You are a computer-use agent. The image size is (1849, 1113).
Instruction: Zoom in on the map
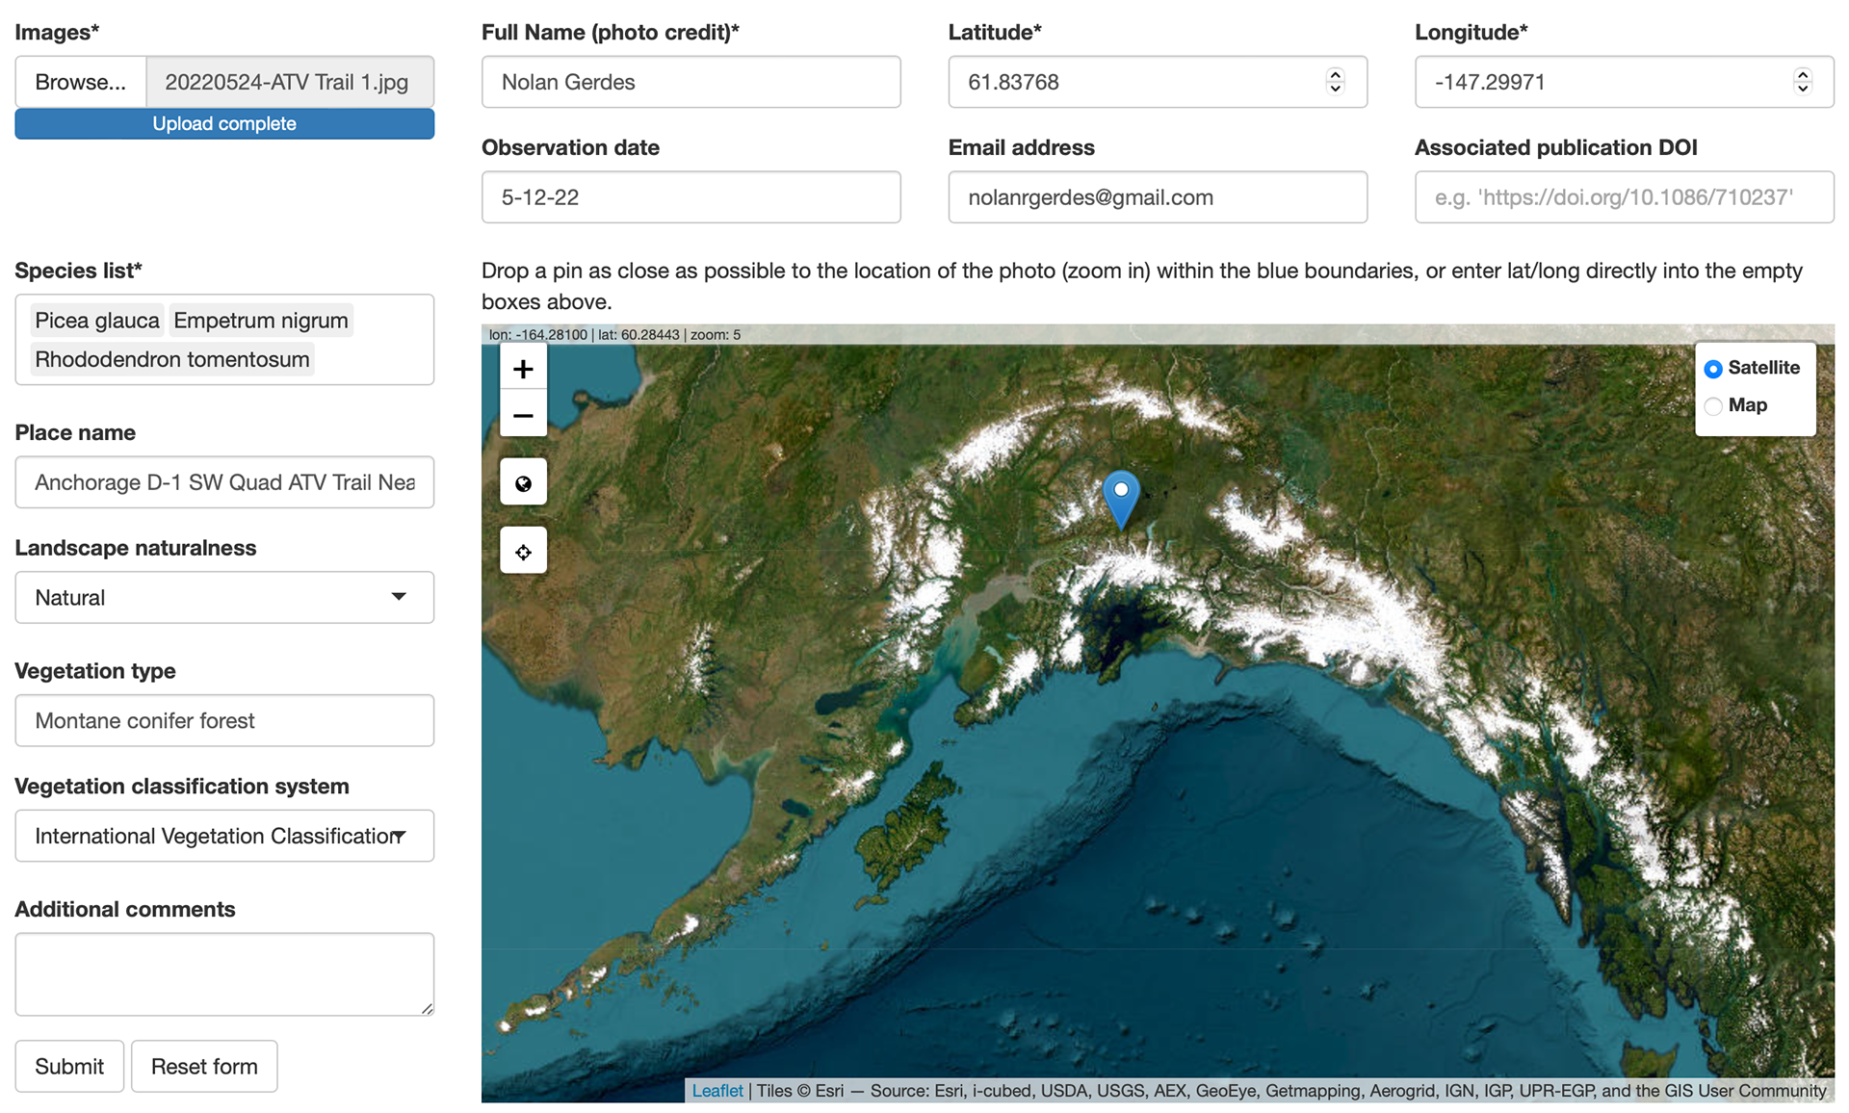(x=523, y=369)
